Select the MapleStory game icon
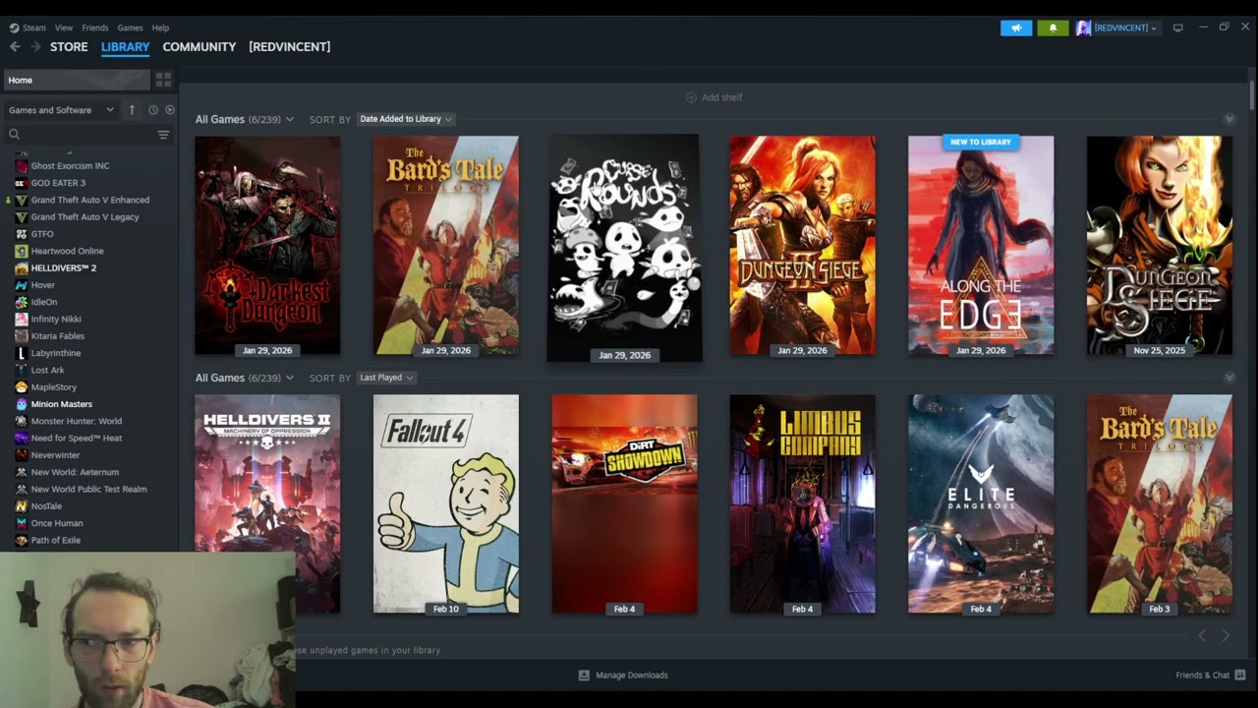The image size is (1258, 708). 22,387
